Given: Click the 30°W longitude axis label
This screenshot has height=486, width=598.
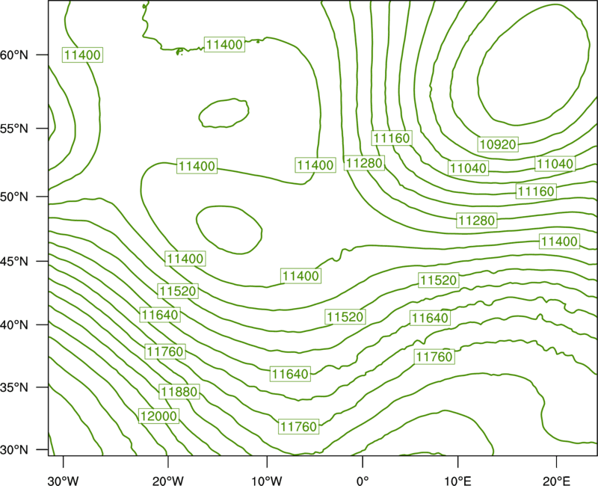Looking at the screenshot, I should [x=64, y=481].
